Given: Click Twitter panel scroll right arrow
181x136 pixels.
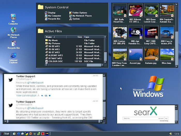Looking at the screenshot, I should 101,121.
